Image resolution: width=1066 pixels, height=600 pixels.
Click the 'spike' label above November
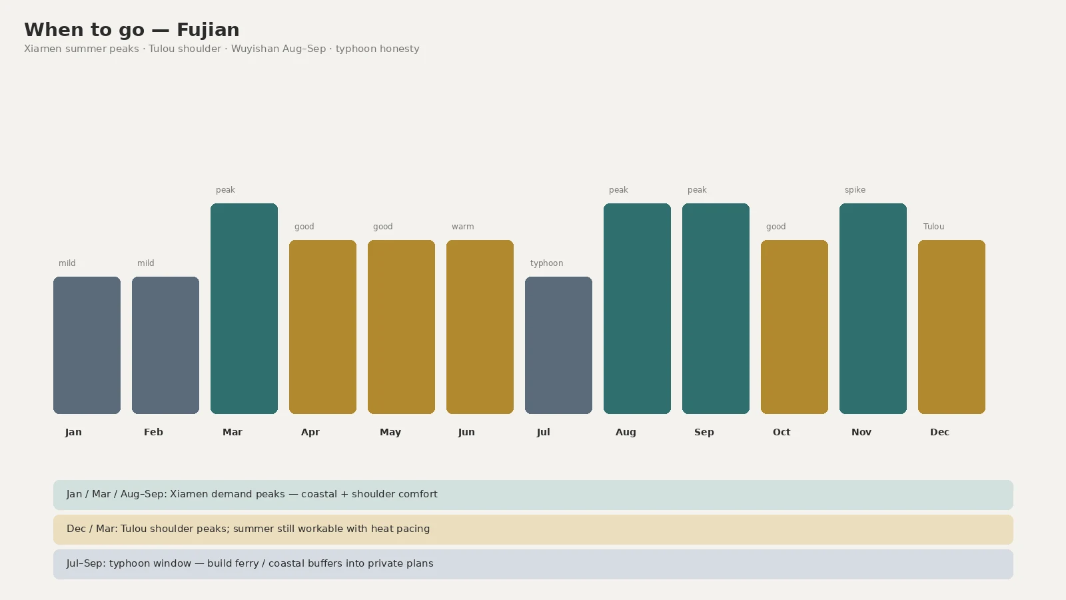[x=855, y=190]
